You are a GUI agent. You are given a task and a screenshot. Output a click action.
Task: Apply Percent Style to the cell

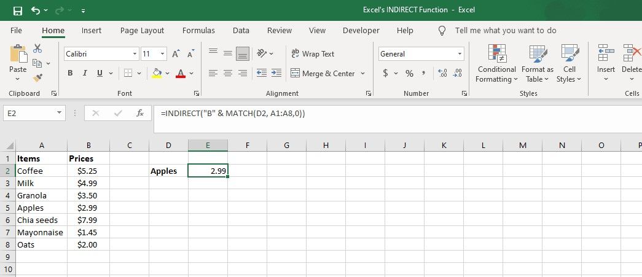click(x=409, y=74)
